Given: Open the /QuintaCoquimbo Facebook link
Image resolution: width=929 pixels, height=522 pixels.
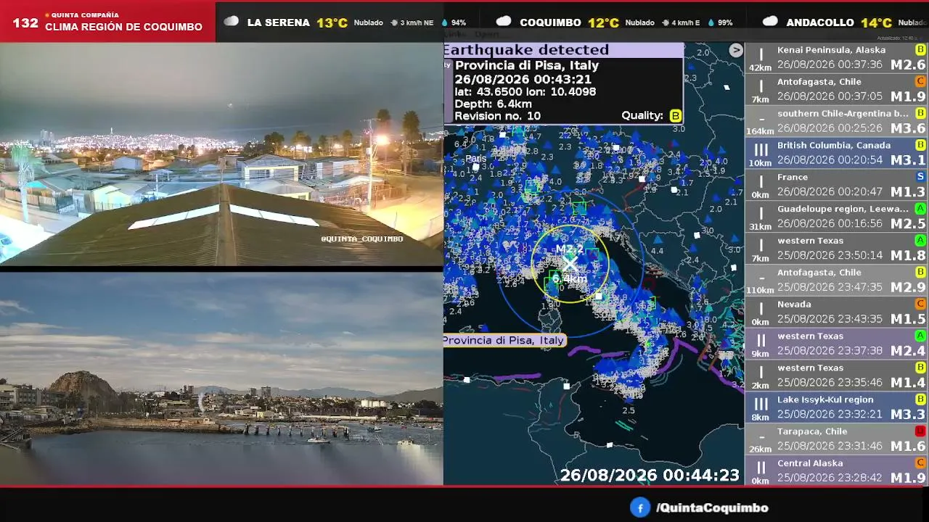Looking at the screenshot, I should coord(712,508).
